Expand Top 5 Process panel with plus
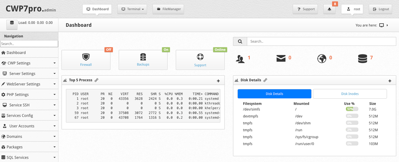 tap(218, 81)
